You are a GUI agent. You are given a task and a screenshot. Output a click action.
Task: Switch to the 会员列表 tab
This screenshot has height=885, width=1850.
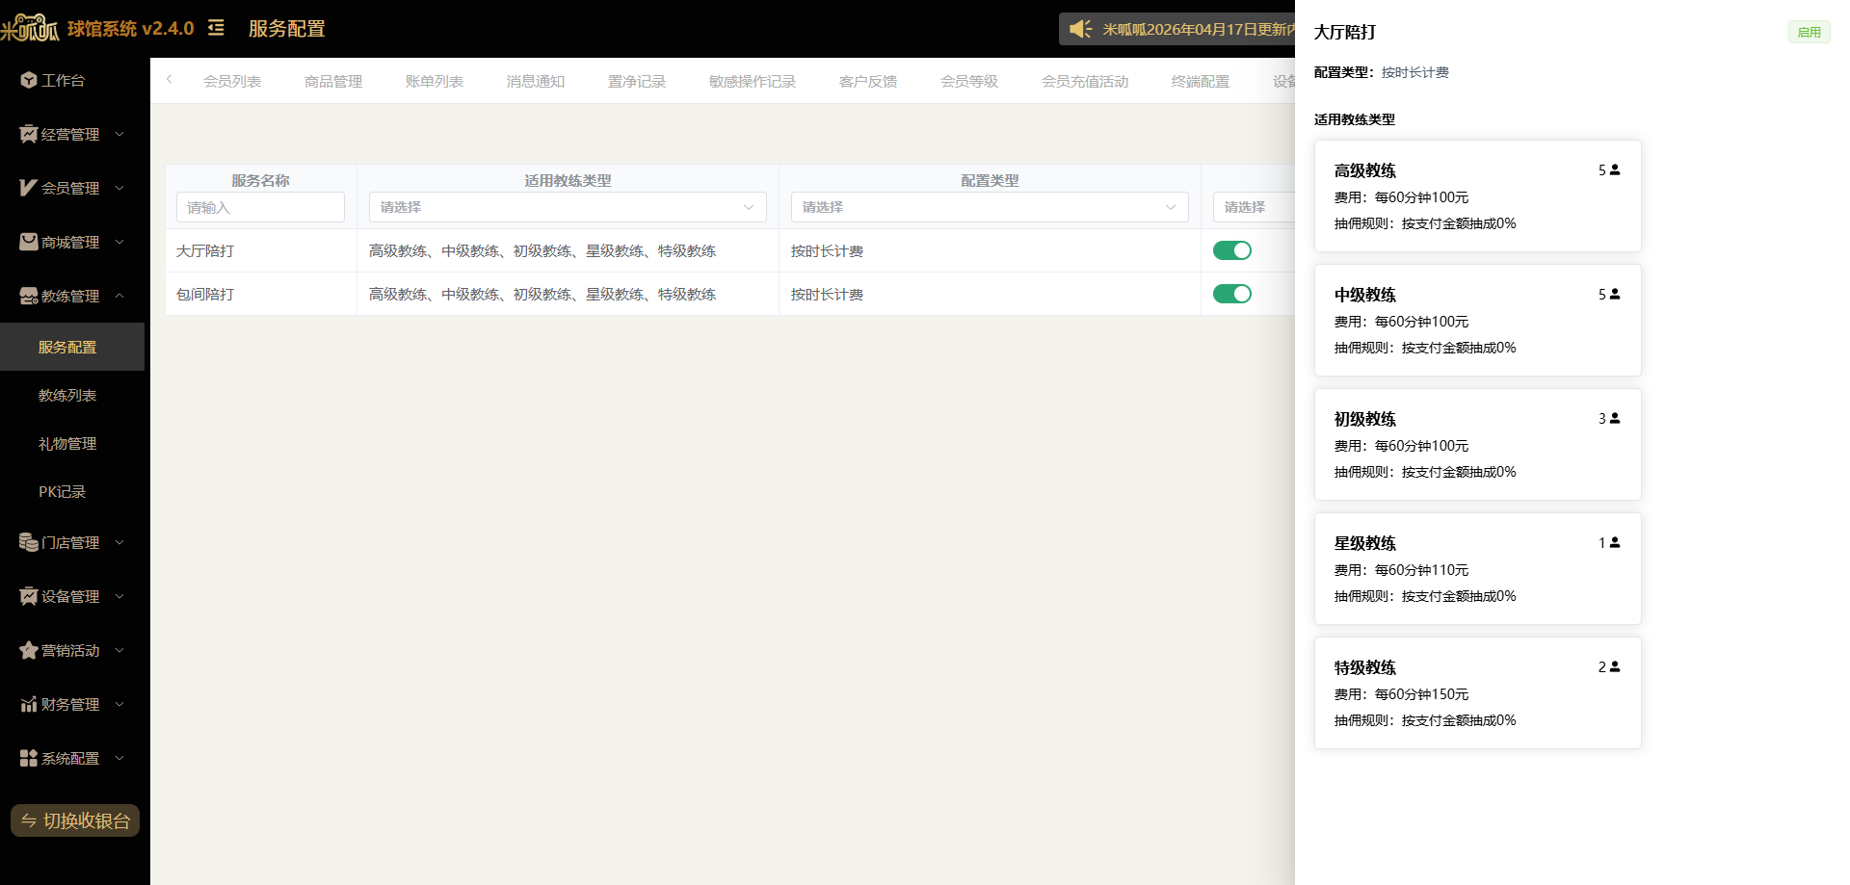pos(232,81)
